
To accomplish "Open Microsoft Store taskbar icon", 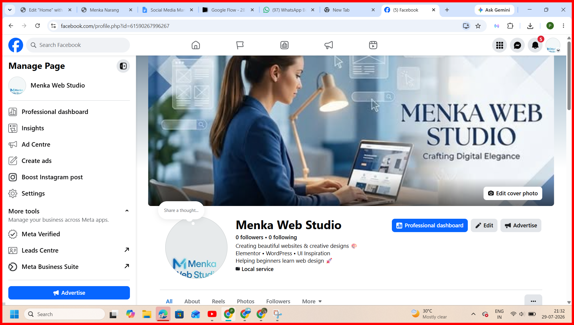I will click(179, 314).
